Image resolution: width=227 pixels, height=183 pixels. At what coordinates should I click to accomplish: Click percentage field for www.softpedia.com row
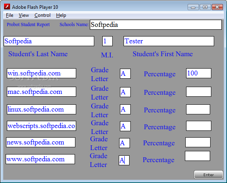point(197,156)
